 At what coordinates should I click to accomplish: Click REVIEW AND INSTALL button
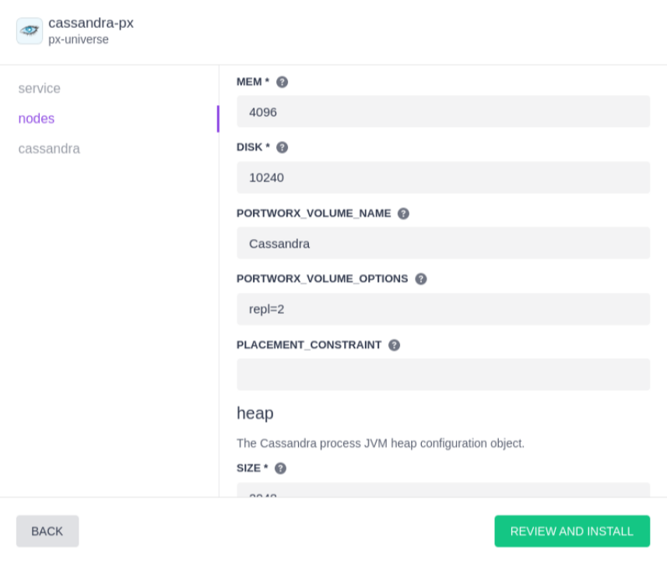pos(572,531)
